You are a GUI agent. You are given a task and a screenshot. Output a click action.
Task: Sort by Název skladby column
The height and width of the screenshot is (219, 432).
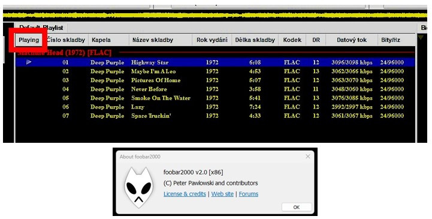coord(161,40)
